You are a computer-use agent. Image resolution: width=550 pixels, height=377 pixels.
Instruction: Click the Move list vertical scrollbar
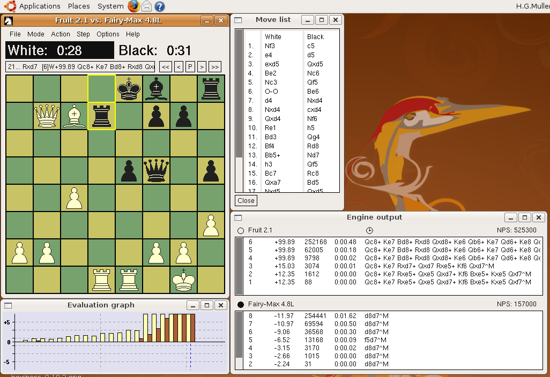click(239, 111)
